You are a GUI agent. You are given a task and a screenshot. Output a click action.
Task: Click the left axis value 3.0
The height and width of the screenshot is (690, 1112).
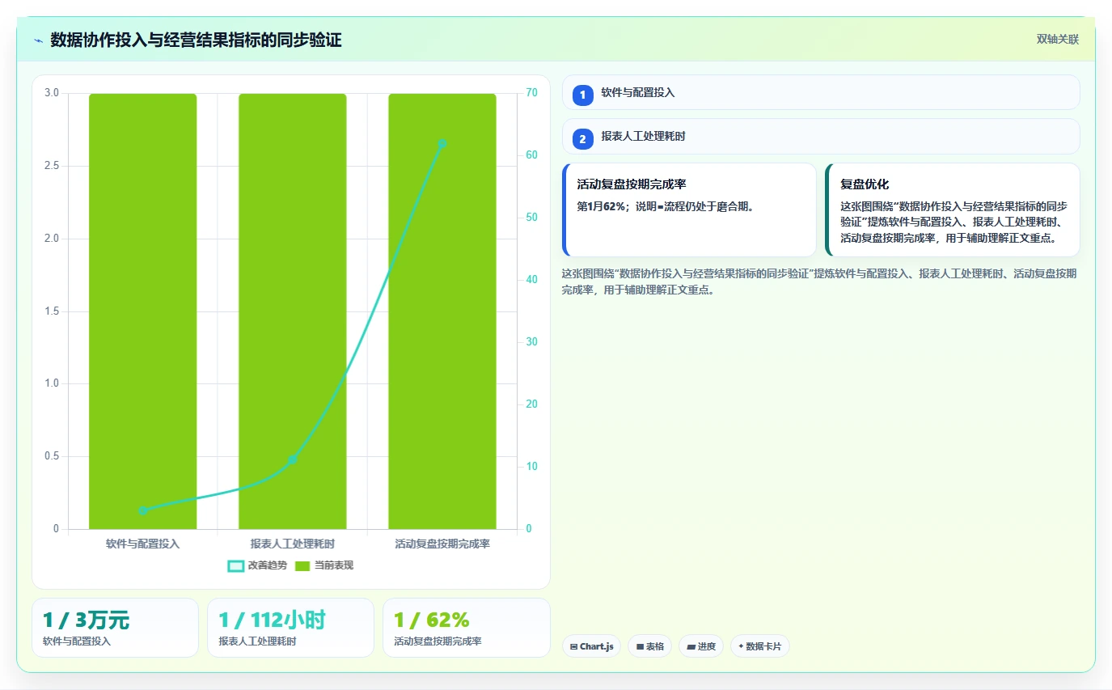[x=52, y=93]
